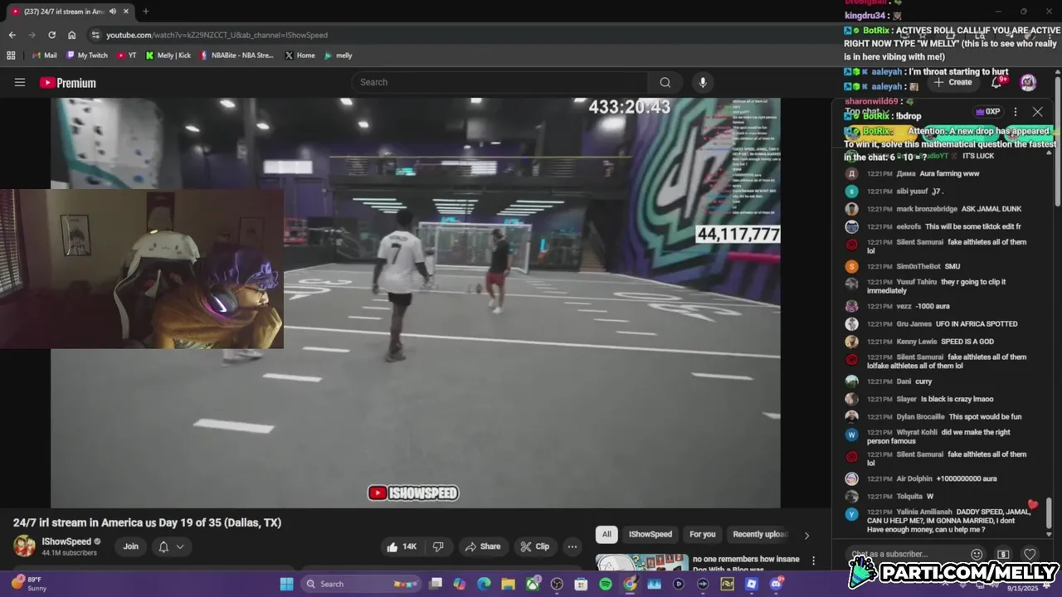This screenshot has height=597, width=1062.
Task: Click the Windows taskbar search box
Action: (x=361, y=584)
